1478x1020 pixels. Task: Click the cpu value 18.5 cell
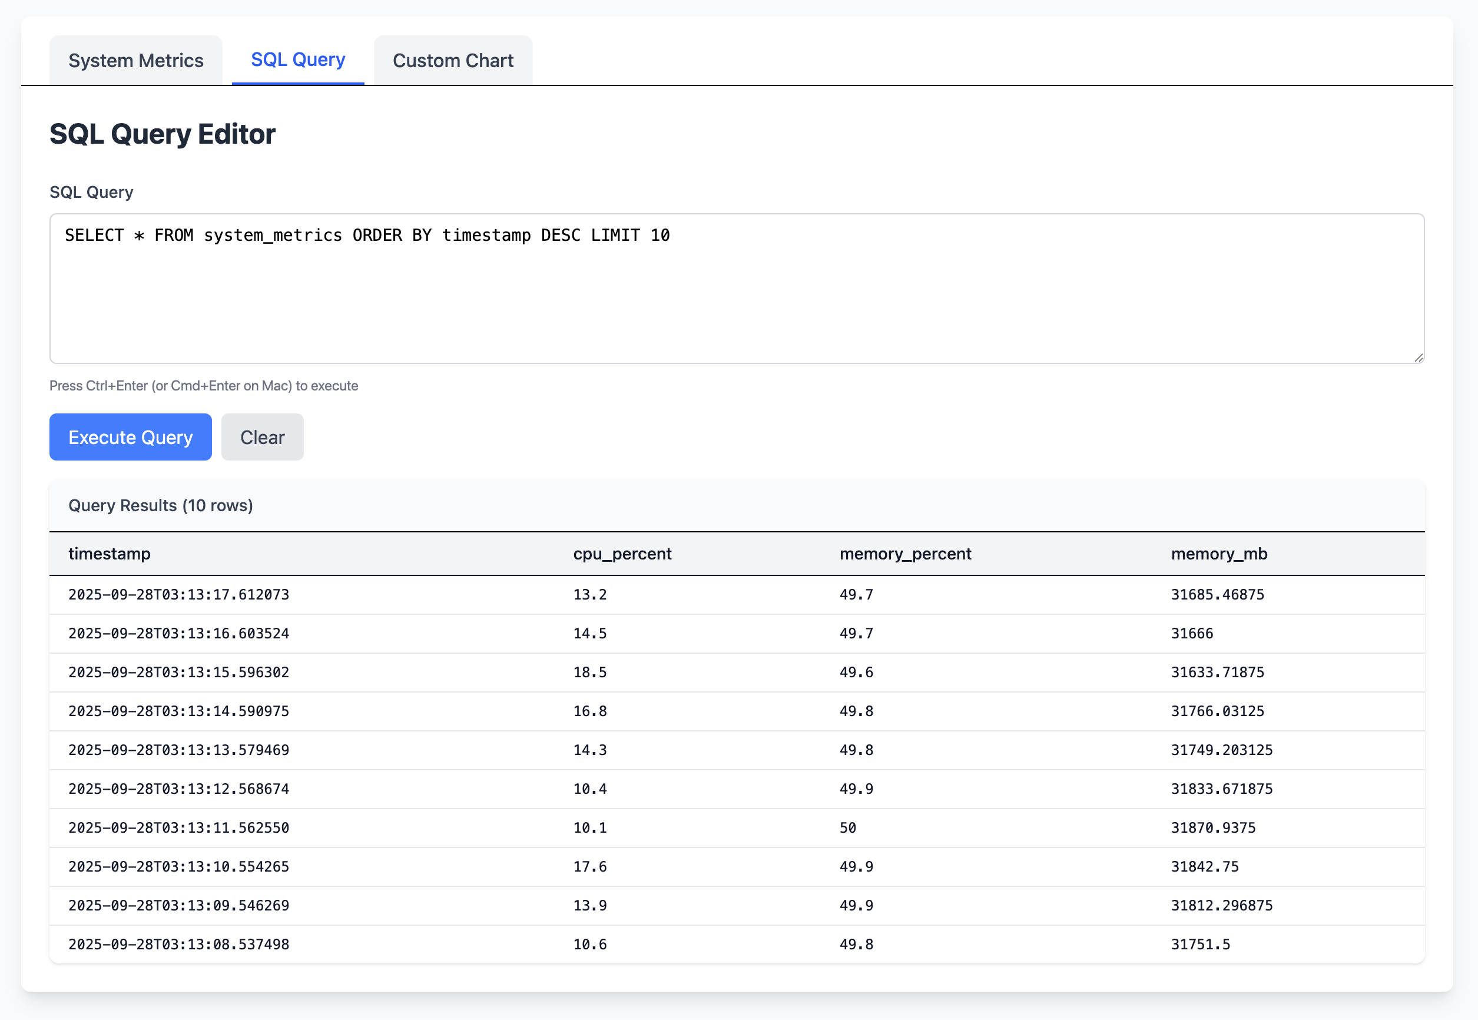pos(590,673)
